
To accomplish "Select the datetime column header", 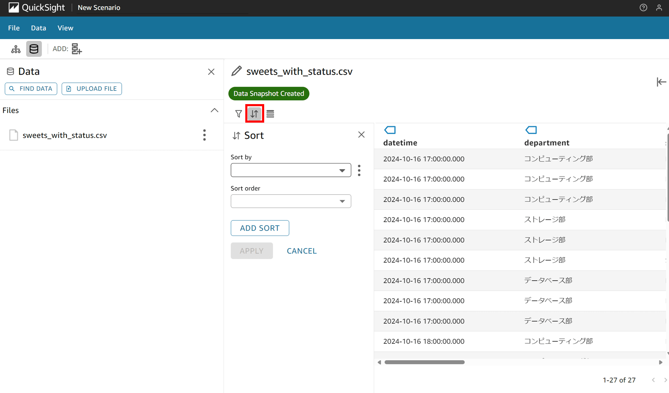I will tap(400, 143).
